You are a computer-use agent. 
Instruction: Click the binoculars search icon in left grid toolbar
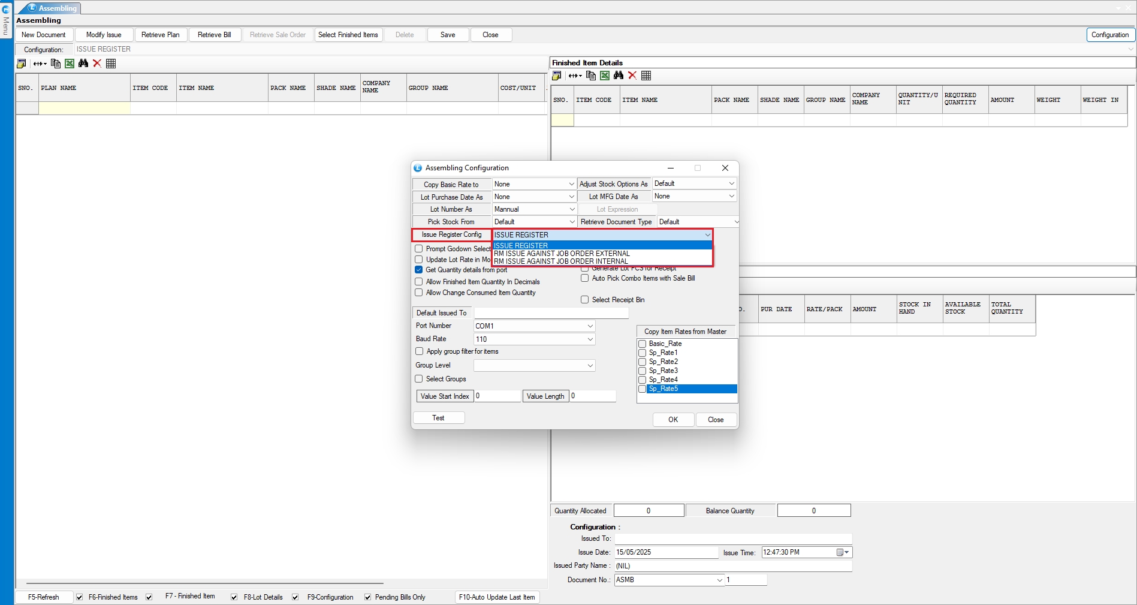(x=83, y=64)
